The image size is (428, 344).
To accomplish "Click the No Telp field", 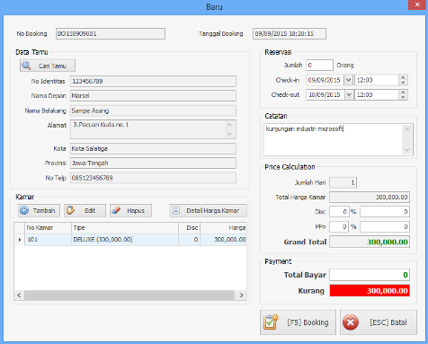I will coord(153,178).
